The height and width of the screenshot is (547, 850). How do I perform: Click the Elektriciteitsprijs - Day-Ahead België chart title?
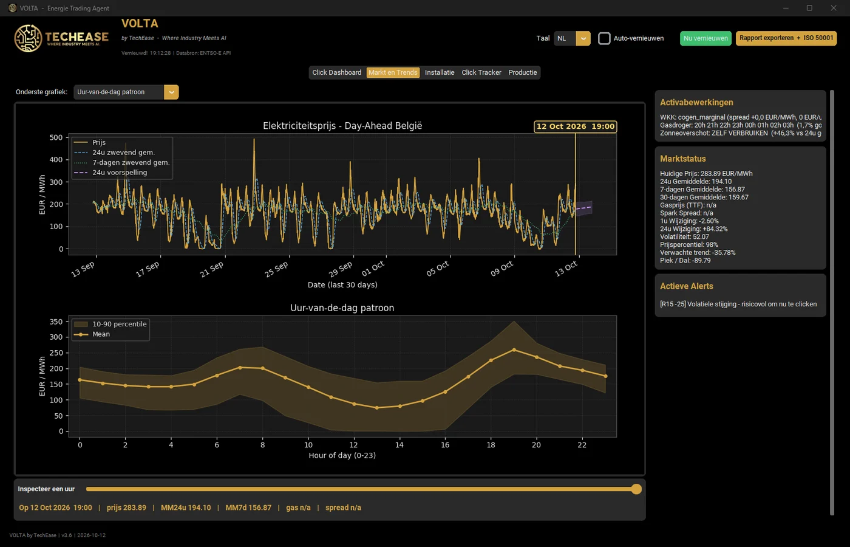pyautogui.click(x=342, y=126)
